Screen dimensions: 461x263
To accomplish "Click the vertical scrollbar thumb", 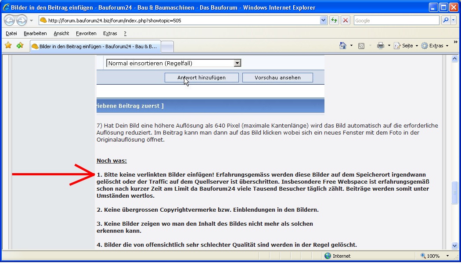I will (454, 192).
